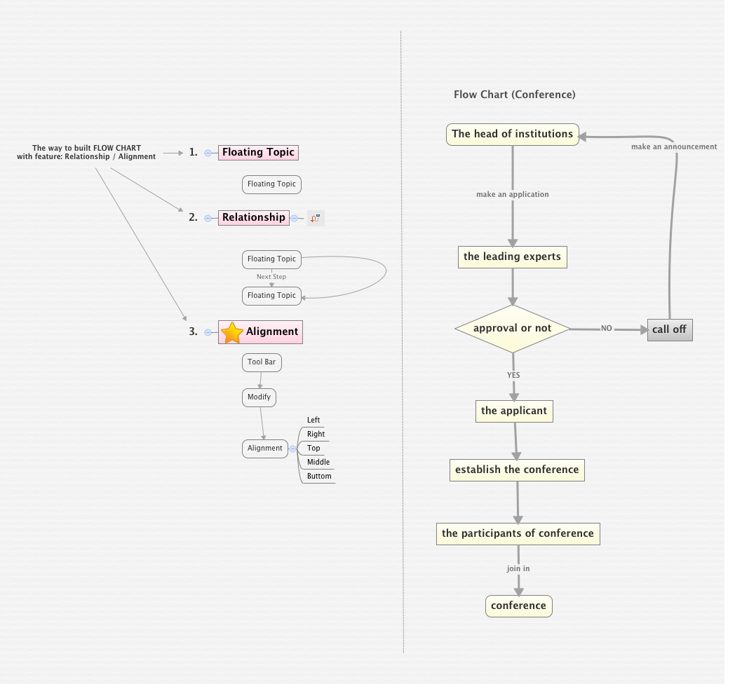Image resolution: width=735 pixels, height=684 pixels.
Task: Select the 'conference' end node
Action: pyautogui.click(x=518, y=606)
